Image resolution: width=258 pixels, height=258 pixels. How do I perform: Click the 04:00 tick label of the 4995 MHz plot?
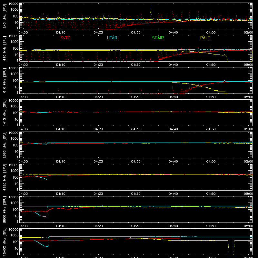pyautogui.click(x=23, y=194)
